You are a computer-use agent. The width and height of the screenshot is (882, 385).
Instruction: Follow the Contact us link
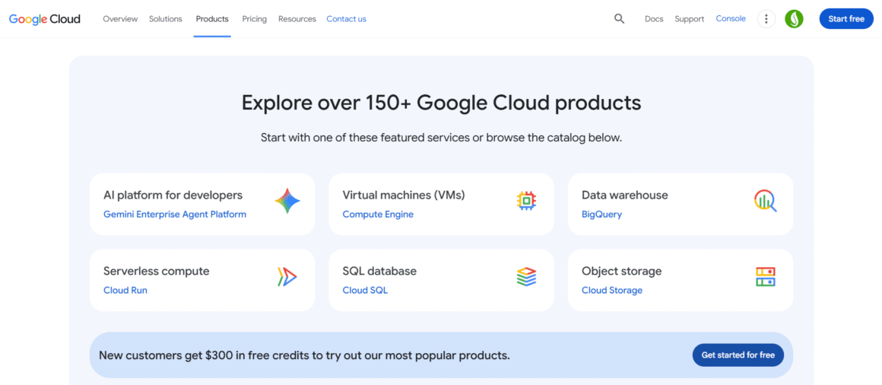347,19
